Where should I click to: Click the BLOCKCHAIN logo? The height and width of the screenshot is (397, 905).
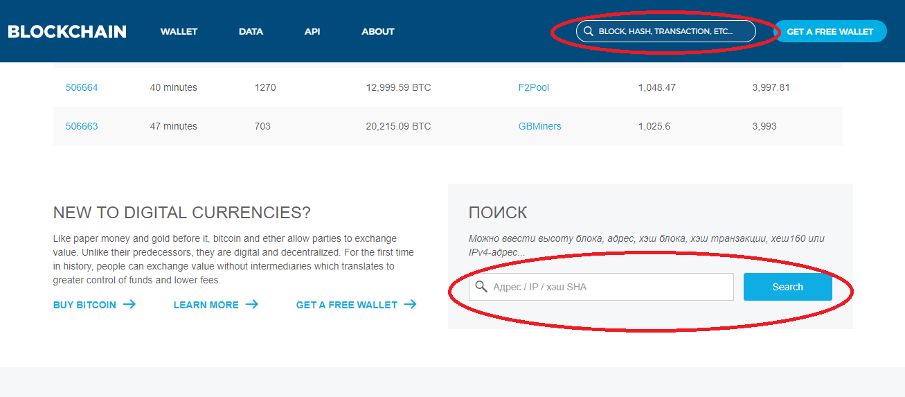pyautogui.click(x=67, y=31)
